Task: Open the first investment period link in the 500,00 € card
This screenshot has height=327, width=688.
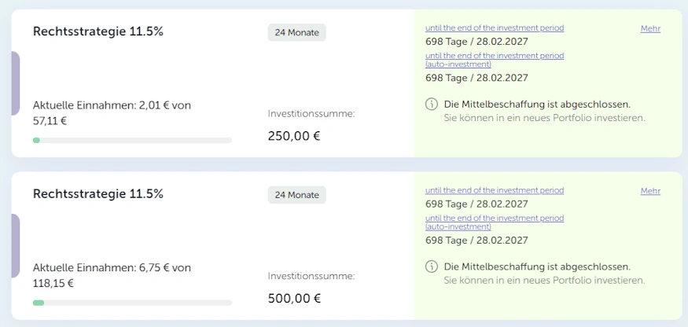Action: point(495,191)
